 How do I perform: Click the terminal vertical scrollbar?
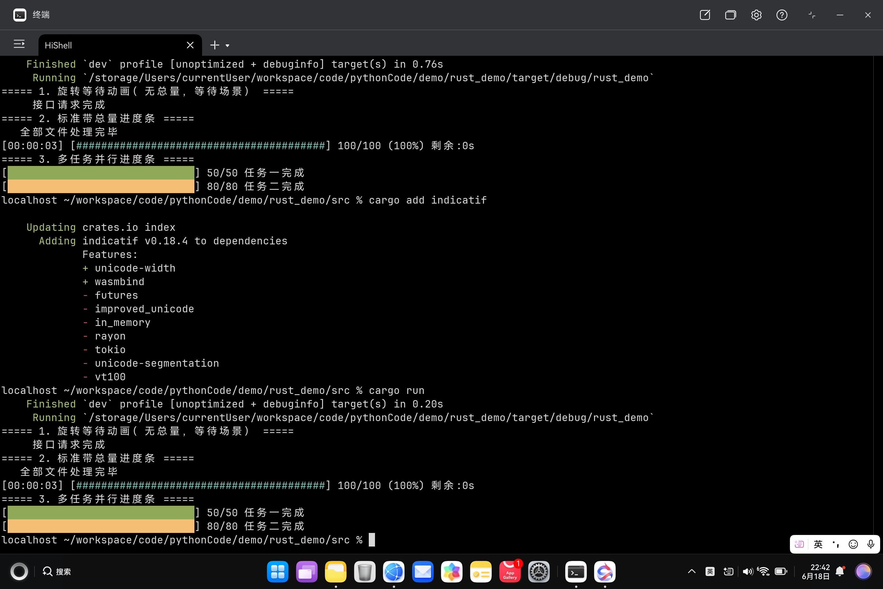878,304
